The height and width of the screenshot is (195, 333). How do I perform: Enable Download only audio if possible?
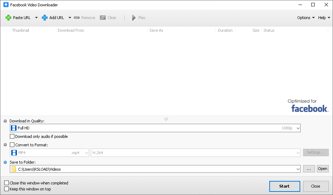[x=12, y=136]
